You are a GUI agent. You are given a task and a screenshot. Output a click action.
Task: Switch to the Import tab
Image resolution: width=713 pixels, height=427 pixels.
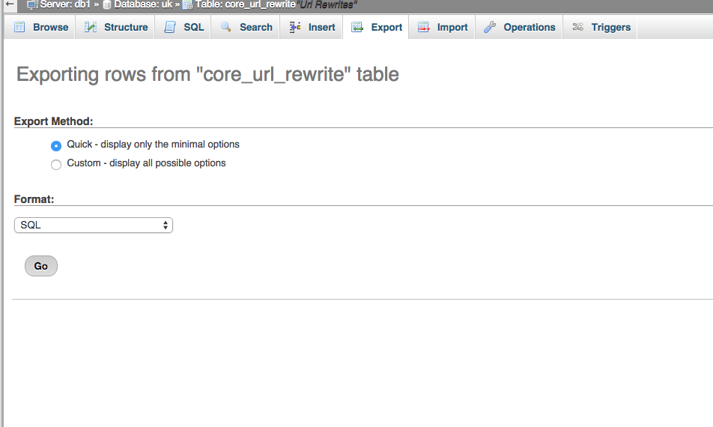(442, 27)
